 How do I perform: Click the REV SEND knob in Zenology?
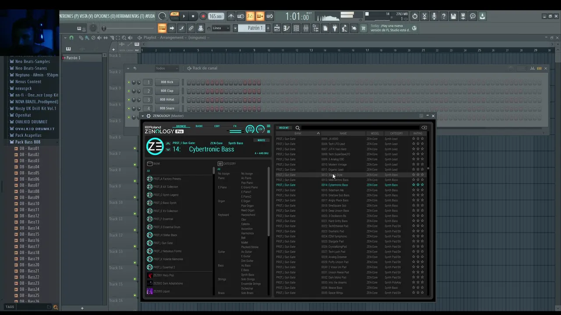[x=250, y=129]
